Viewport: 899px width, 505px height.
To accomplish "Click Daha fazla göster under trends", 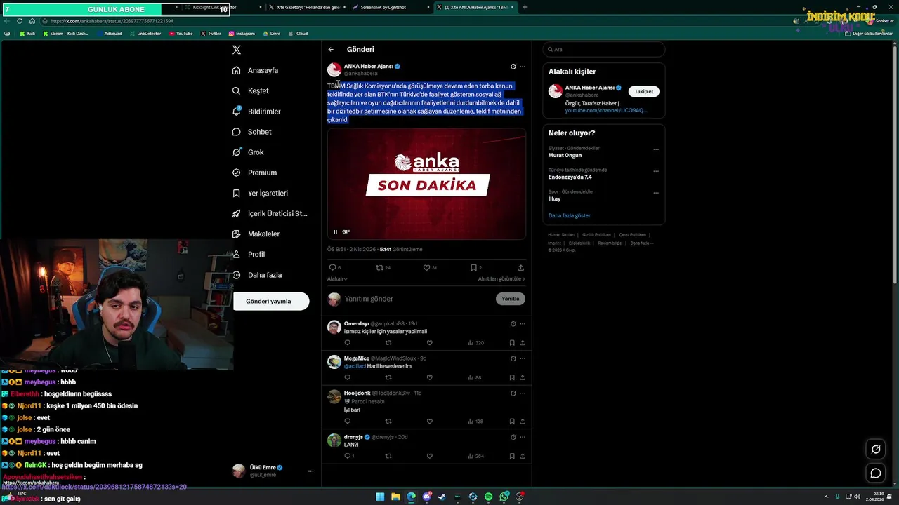I will [570, 216].
